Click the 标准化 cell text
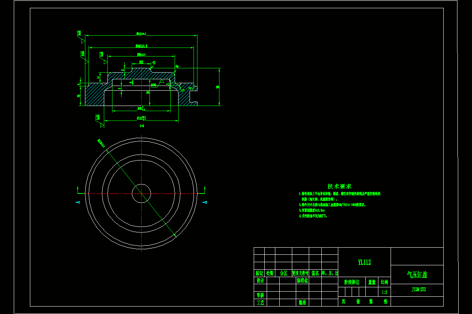This screenshot has height=314, width=472. tap(302, 281)
